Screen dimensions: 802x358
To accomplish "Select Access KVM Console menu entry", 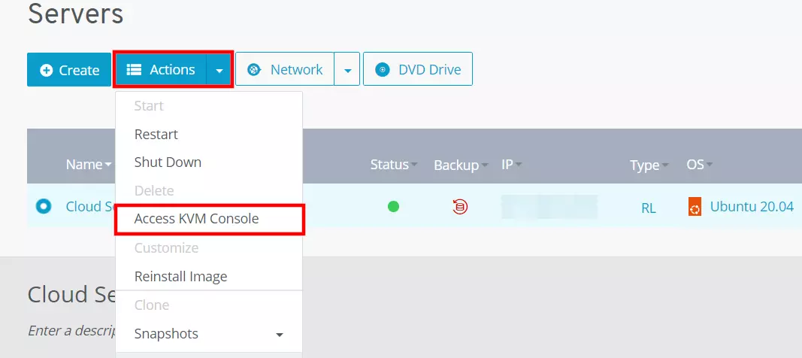I will click(x=209, y=220).
